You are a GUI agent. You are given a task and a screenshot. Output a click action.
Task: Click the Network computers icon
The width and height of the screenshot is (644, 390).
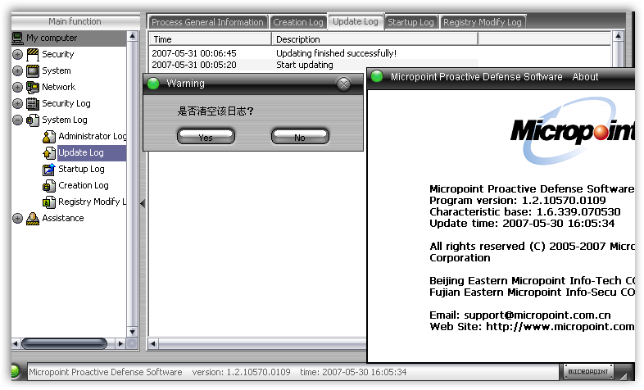33,87
